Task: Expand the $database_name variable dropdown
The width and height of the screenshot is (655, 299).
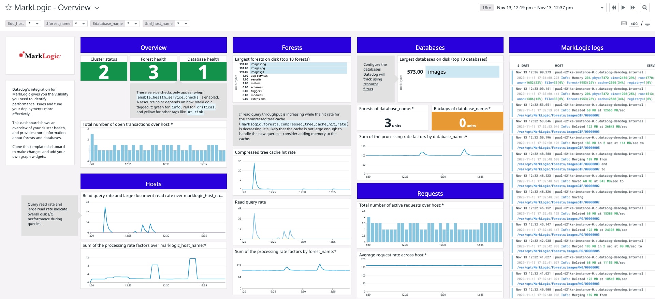Action: (x=136, y=24)
